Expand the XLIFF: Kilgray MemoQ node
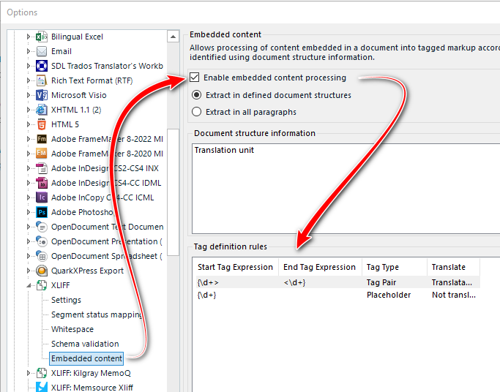 pos(29,373)
